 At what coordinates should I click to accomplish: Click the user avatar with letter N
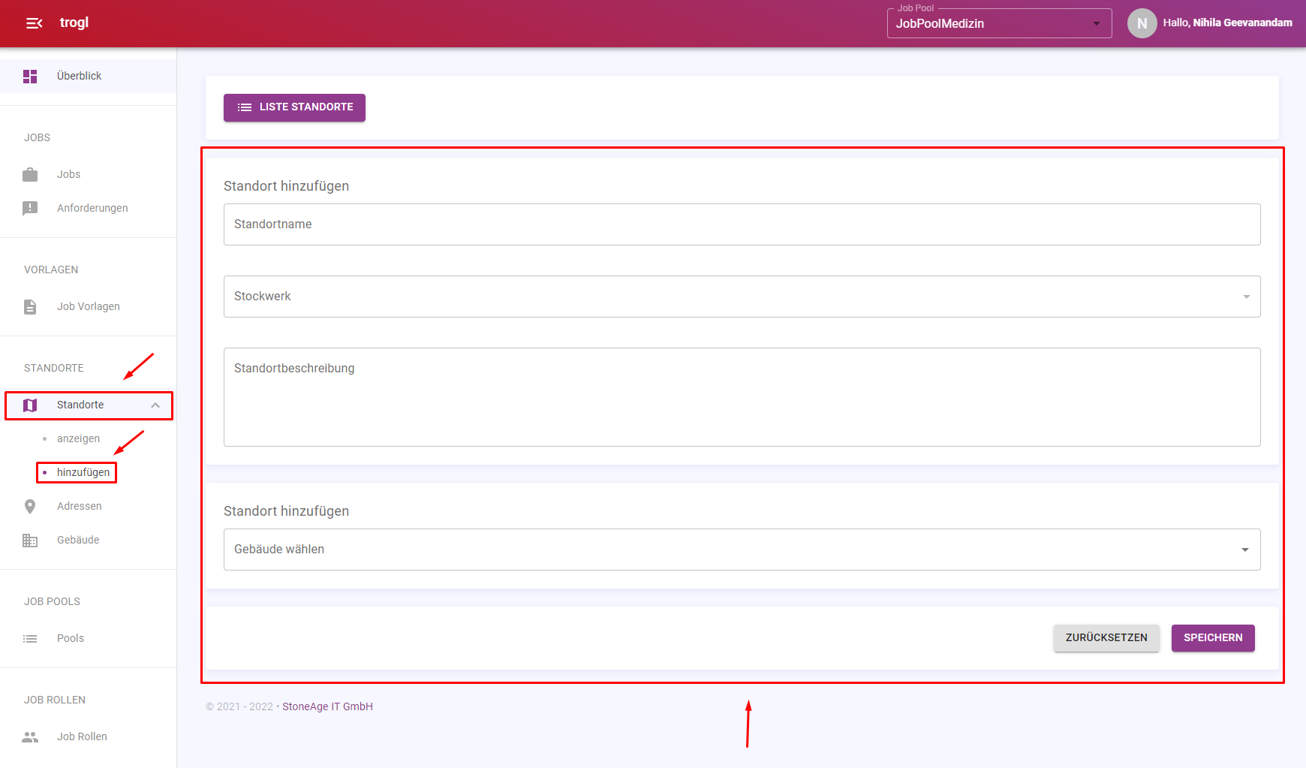[x=1142, y=23]
